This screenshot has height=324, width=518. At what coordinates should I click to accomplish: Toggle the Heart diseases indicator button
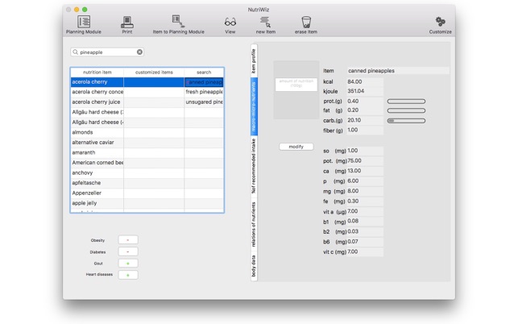tap(128, 275)
